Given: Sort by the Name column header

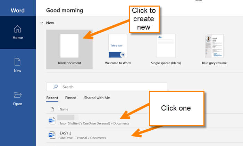Looking at the screenshot, I should (64, 109).
